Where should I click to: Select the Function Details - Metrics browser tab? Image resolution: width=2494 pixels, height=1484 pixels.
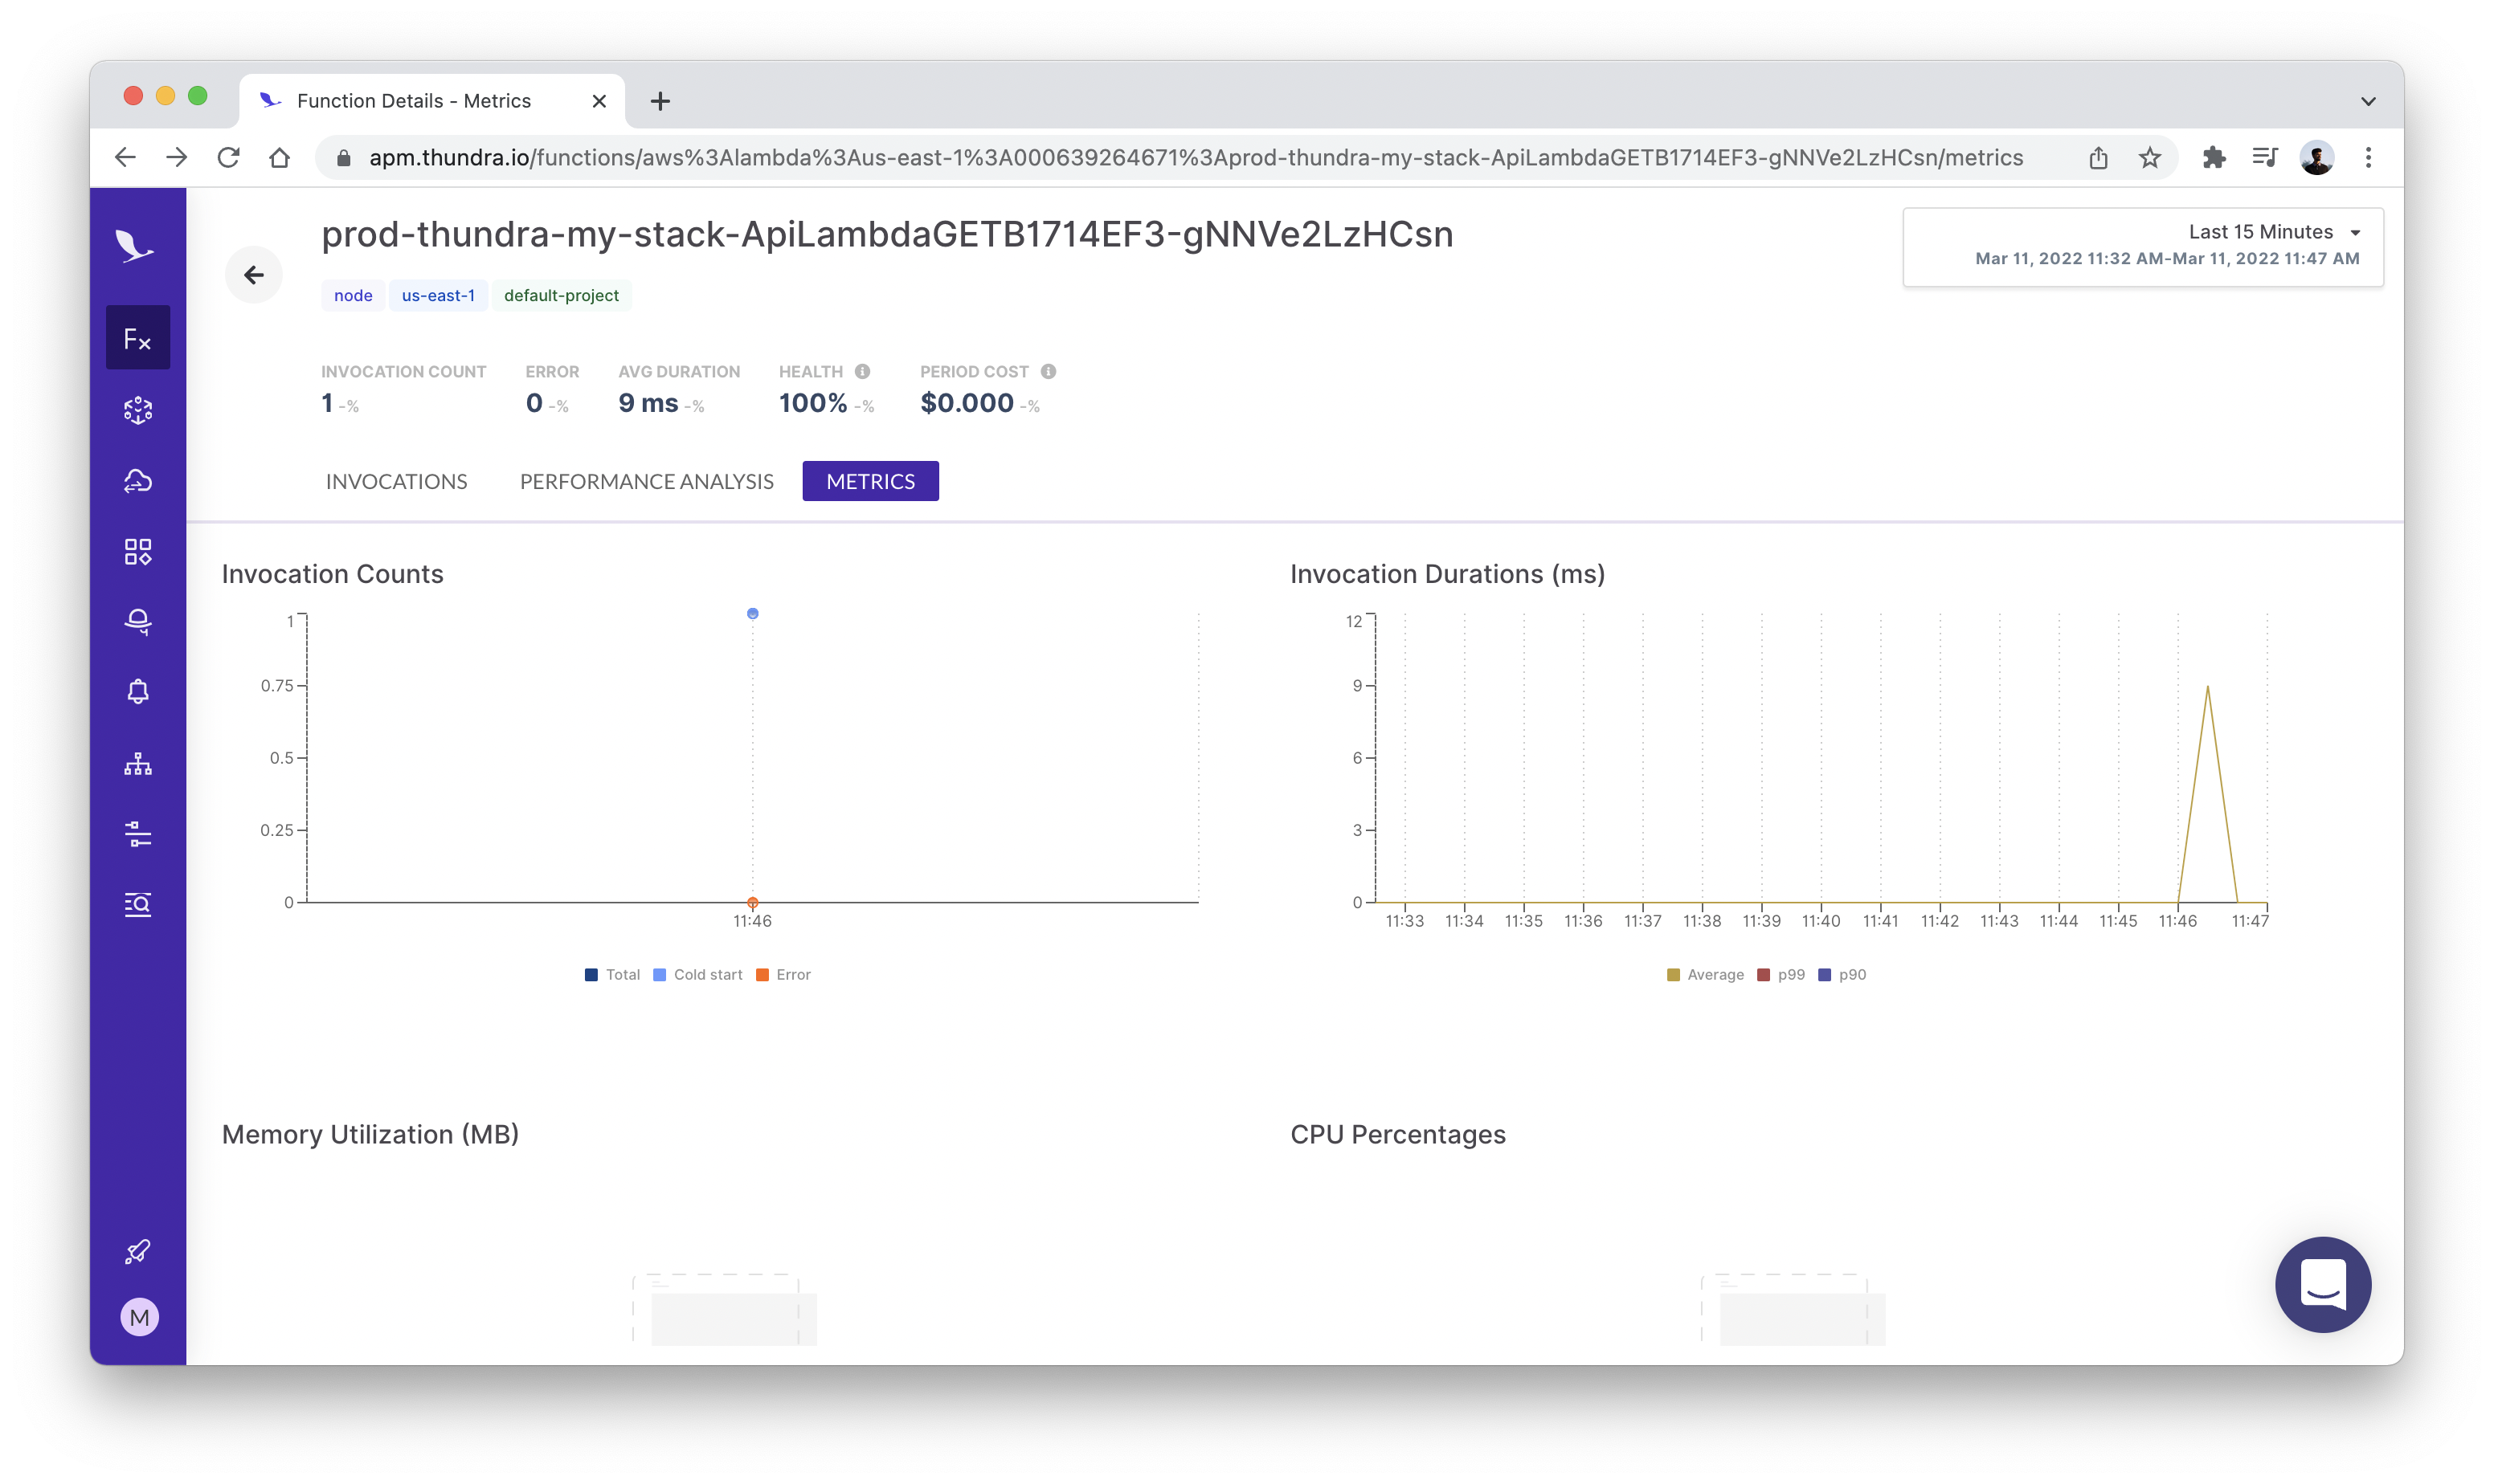432,101
